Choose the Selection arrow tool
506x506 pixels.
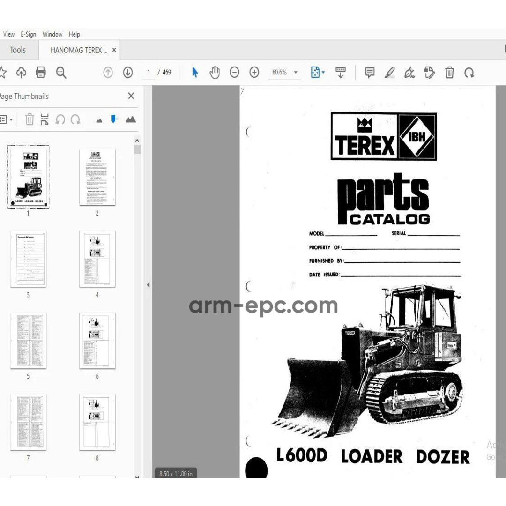pyautogui.click(x=195, y=72)
